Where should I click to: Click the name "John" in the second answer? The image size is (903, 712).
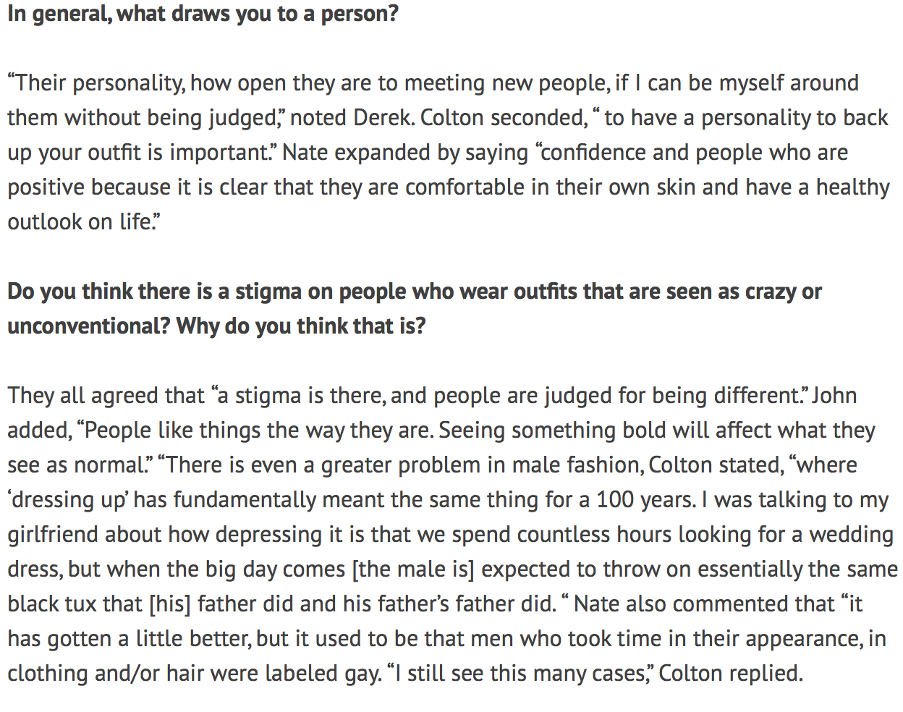[x=834, y=396]
